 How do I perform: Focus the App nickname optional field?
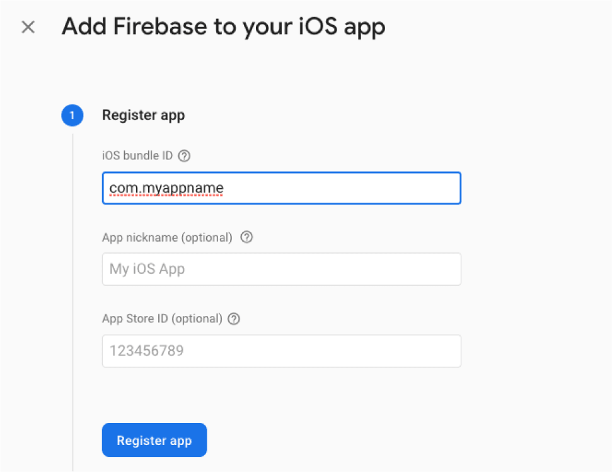point(281,269)
